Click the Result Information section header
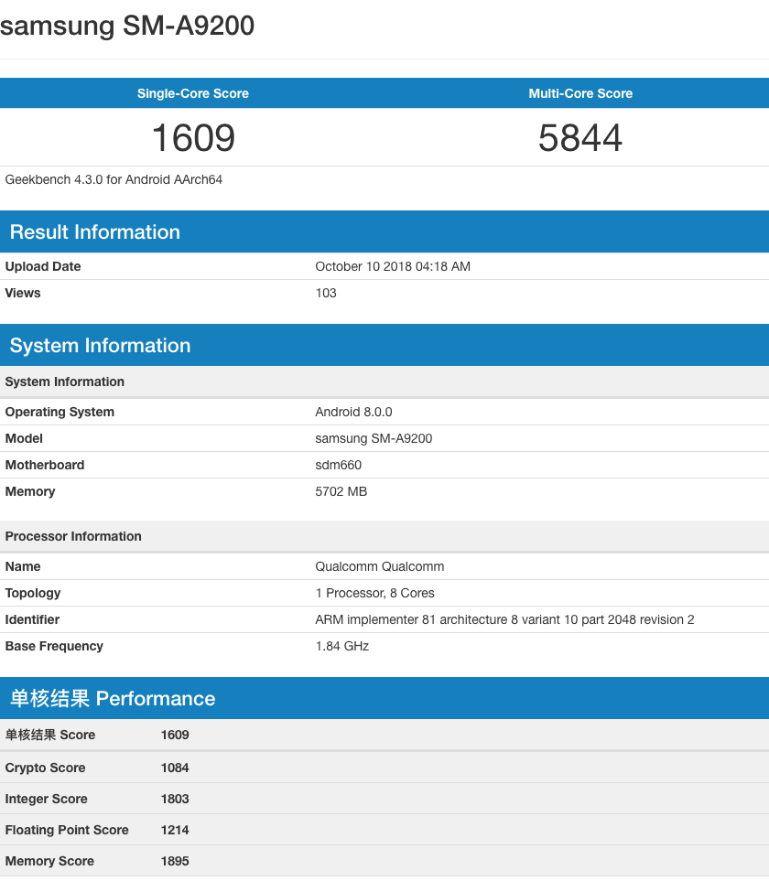 click(x=95, y=232)
